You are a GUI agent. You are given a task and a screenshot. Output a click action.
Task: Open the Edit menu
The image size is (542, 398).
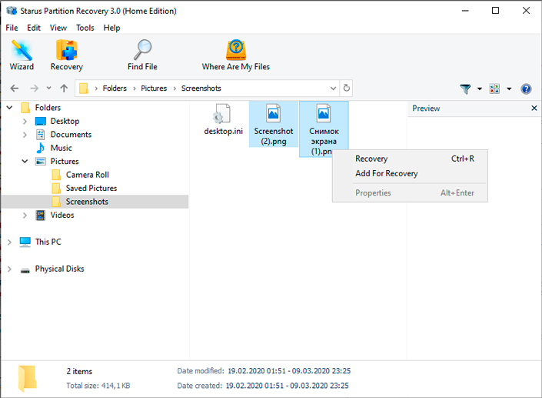(x=34, y=28)
